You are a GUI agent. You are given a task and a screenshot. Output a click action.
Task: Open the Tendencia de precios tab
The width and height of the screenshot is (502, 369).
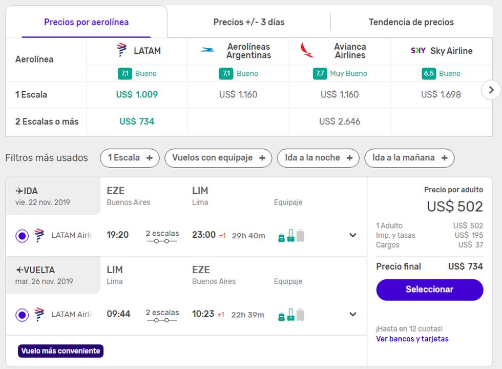click(411, 22)
